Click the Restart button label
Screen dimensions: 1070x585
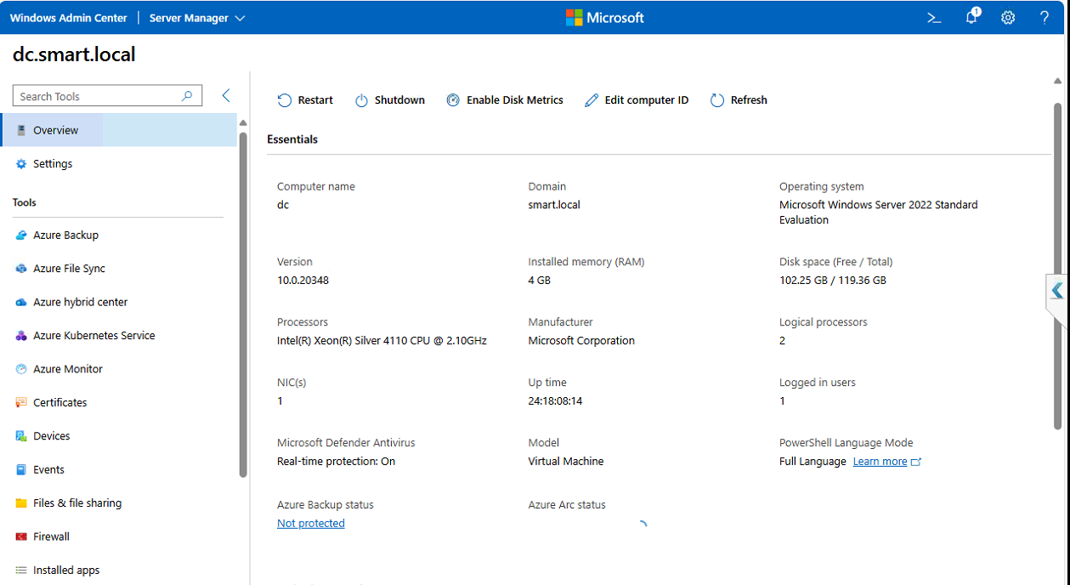pos(315,100)
